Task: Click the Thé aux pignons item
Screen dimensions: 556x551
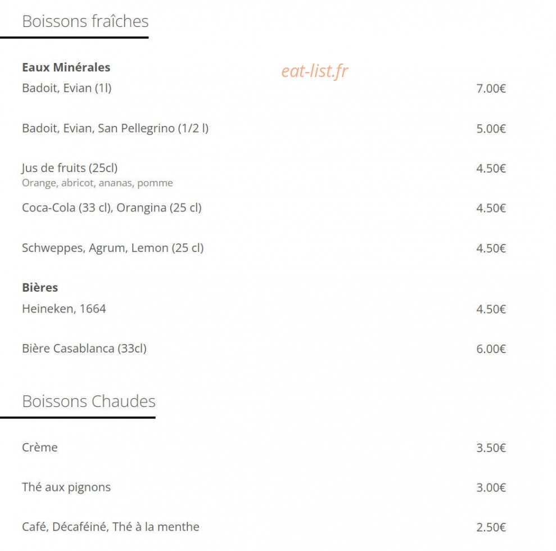Action: click(66, 487)
